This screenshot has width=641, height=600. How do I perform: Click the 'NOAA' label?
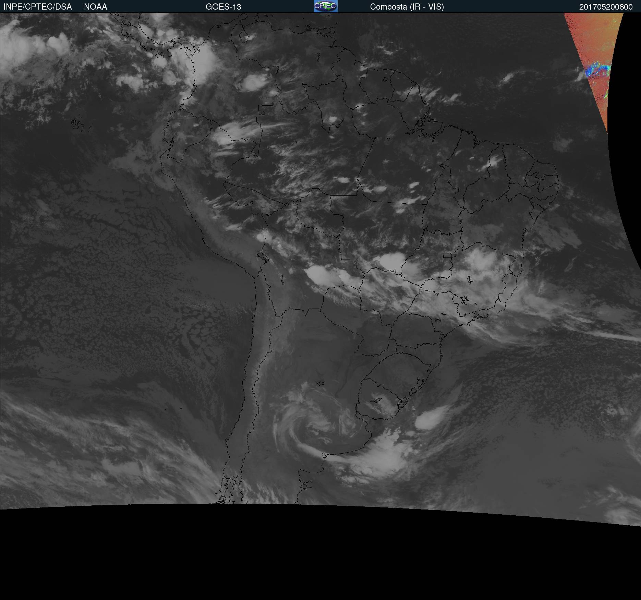[x=96, y=7]
